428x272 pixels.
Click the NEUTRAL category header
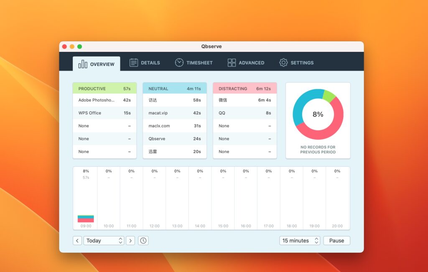coord(175,89)
